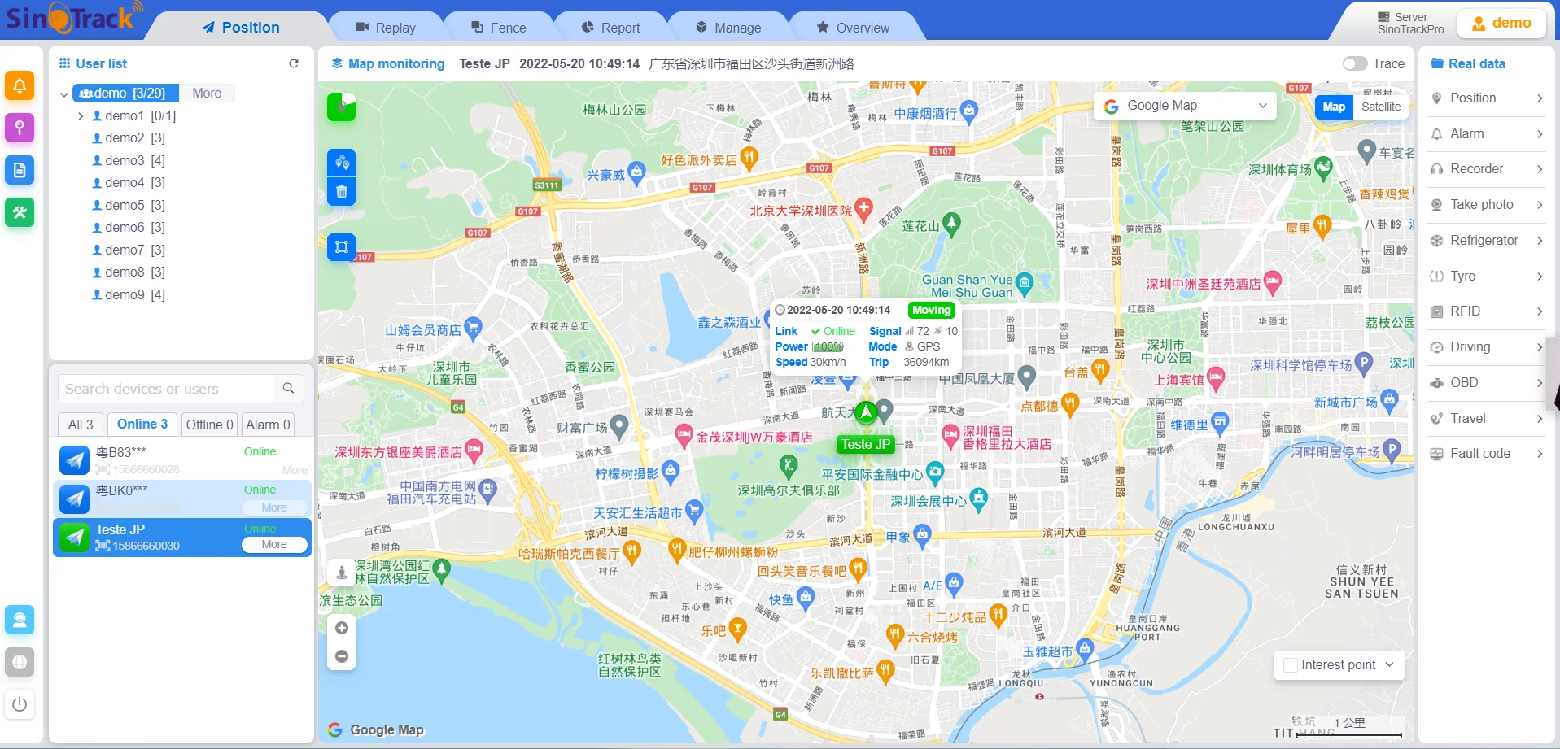Open the demo account menu

[1502, 24]
